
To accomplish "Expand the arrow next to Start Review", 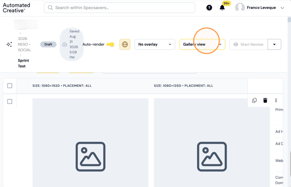I will 274,44.
